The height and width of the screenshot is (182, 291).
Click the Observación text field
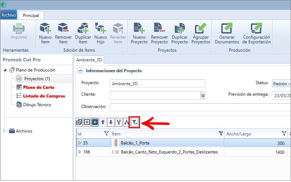[x=200, y=107]
